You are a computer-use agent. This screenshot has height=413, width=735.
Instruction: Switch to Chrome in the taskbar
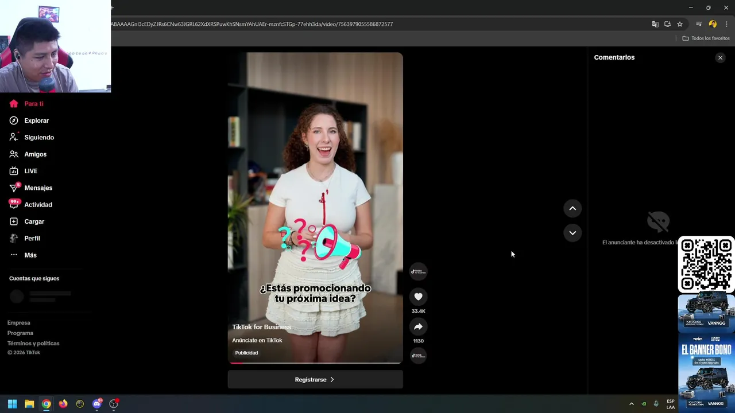tap(46, 404)
